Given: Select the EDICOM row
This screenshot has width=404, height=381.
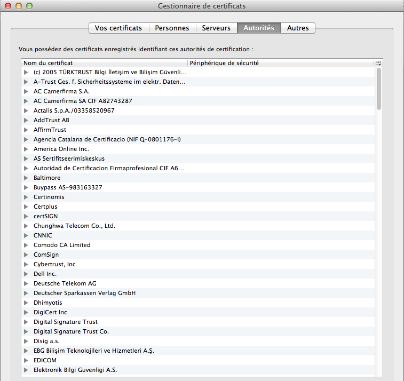Looking at the screenshot, I should point(198,360).
